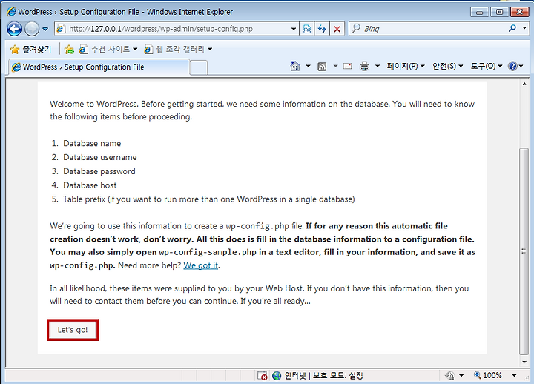Click the Internet Explorer title bar icon
534x384 pixels.
coord(11,12)
